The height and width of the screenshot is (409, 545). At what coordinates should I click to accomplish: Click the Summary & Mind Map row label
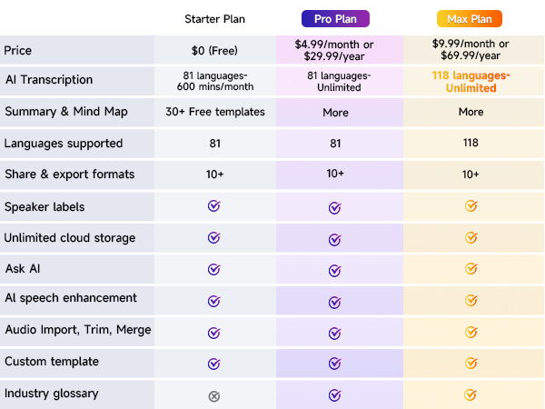[64, 112]
